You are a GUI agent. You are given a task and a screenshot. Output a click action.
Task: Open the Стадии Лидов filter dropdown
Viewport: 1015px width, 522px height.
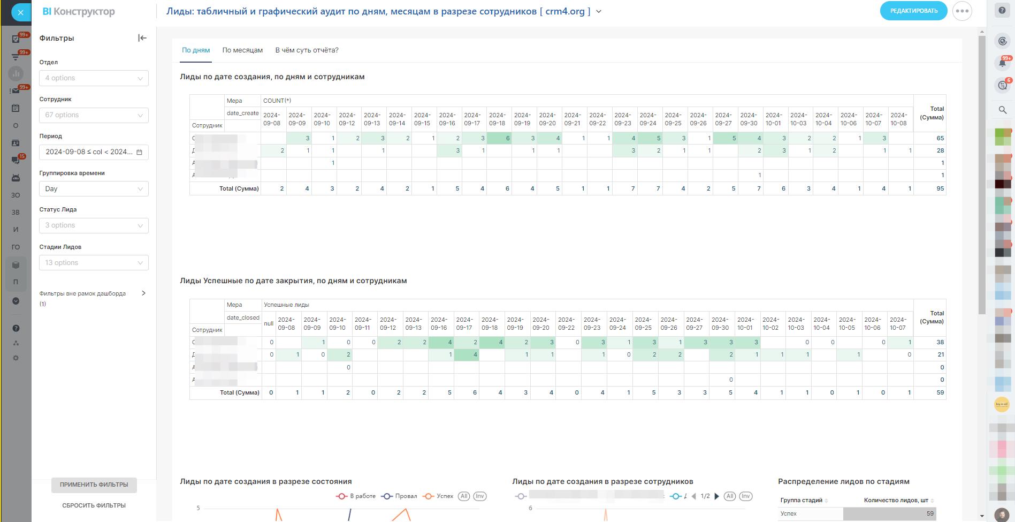(x=94, y=263)
